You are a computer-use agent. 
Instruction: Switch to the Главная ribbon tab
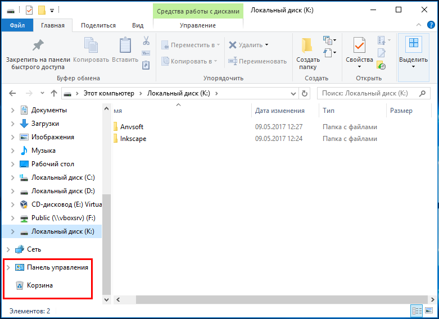tap(53, 25)
